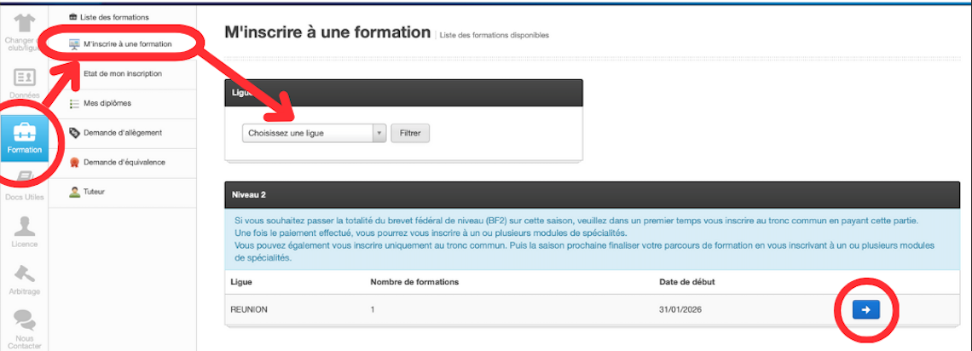Click the dropdown arrow of league selector
The height and width of the screenshot is (351, 972).
coord(379,133)
